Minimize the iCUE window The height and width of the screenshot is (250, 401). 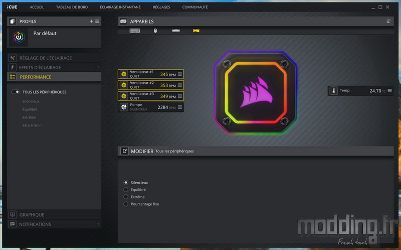373,7
